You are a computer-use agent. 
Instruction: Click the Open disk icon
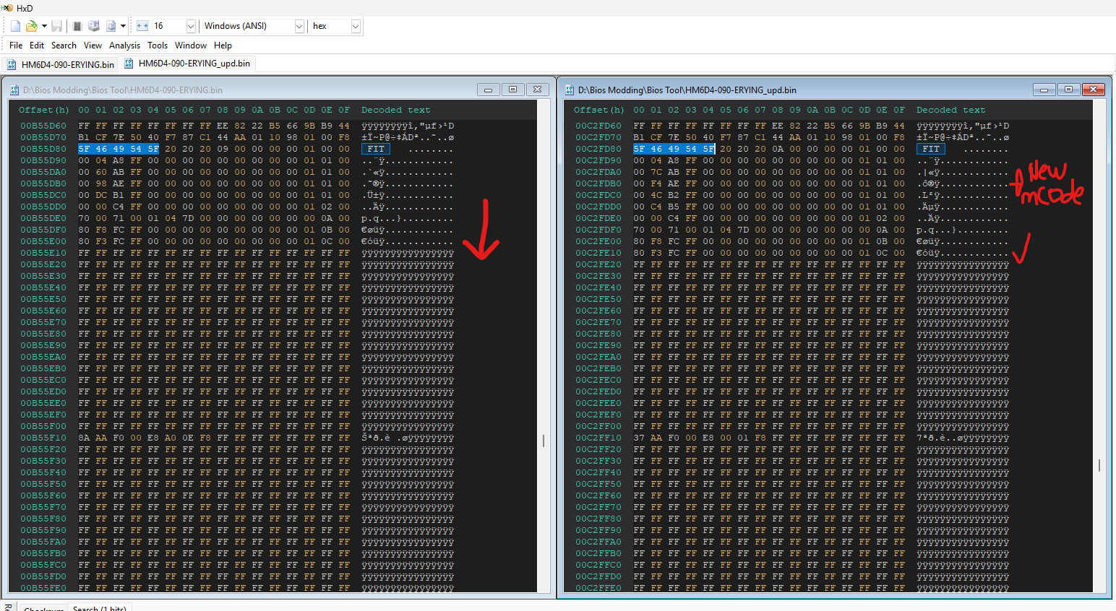(x=94, y=26)
